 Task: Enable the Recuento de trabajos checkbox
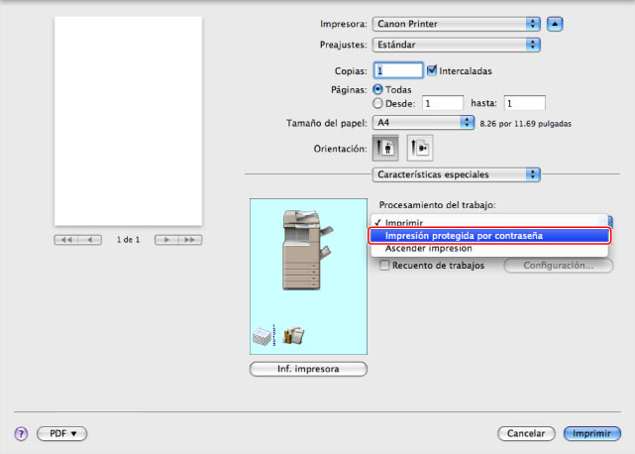point(385,266)
